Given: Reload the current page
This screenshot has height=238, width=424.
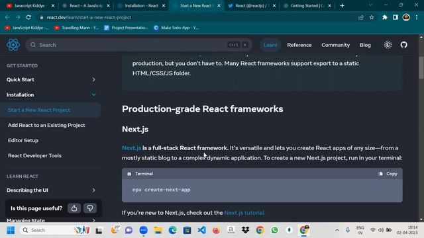Looking at the screenshot, I should (28, 17).
